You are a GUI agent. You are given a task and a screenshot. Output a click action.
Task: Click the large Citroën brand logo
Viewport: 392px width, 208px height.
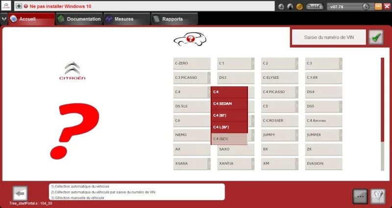(72, 70)
